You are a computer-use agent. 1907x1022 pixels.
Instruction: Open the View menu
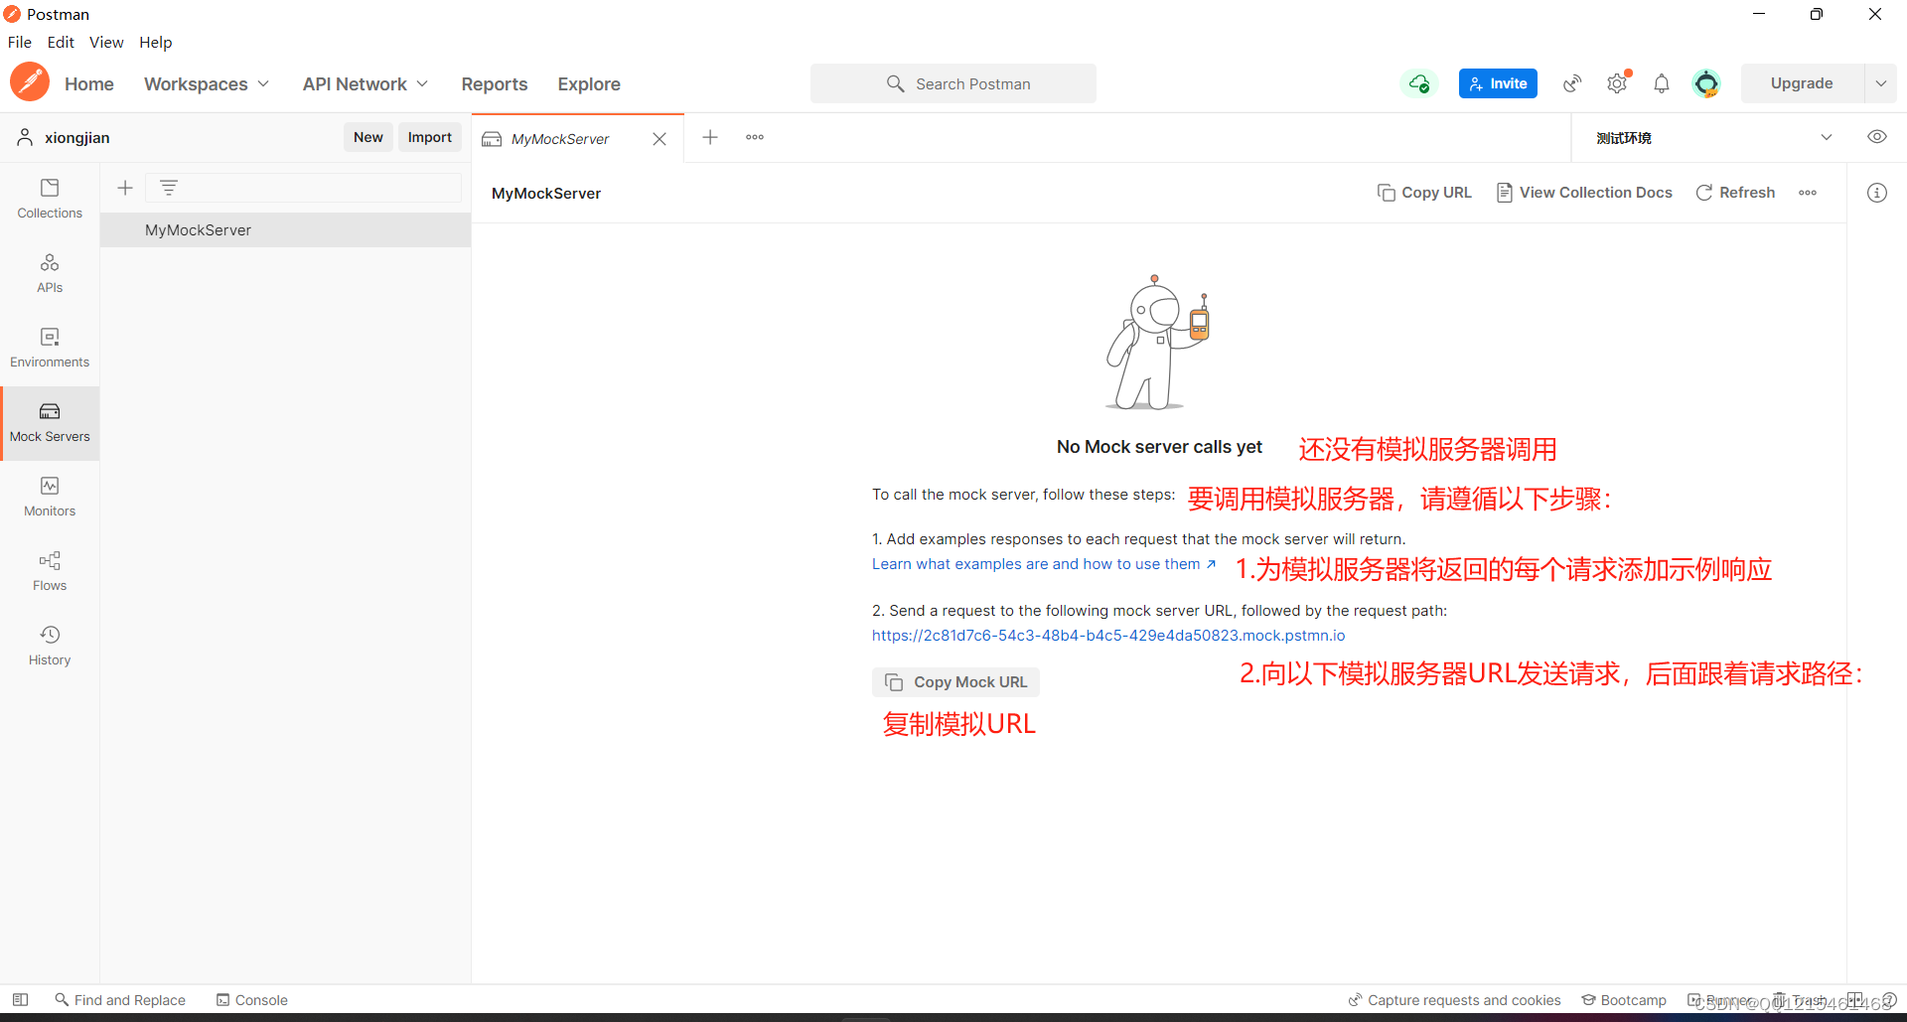pos(106,42)
